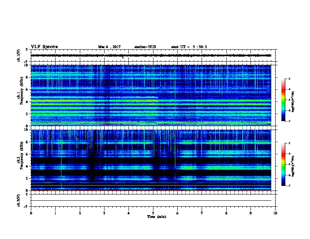
Task: Click the "8" kHz tick of ch.1 spectrogram
Action: coord(27,77)
